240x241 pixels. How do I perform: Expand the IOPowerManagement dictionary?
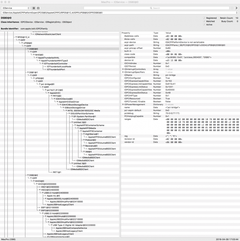click(123, 104)
